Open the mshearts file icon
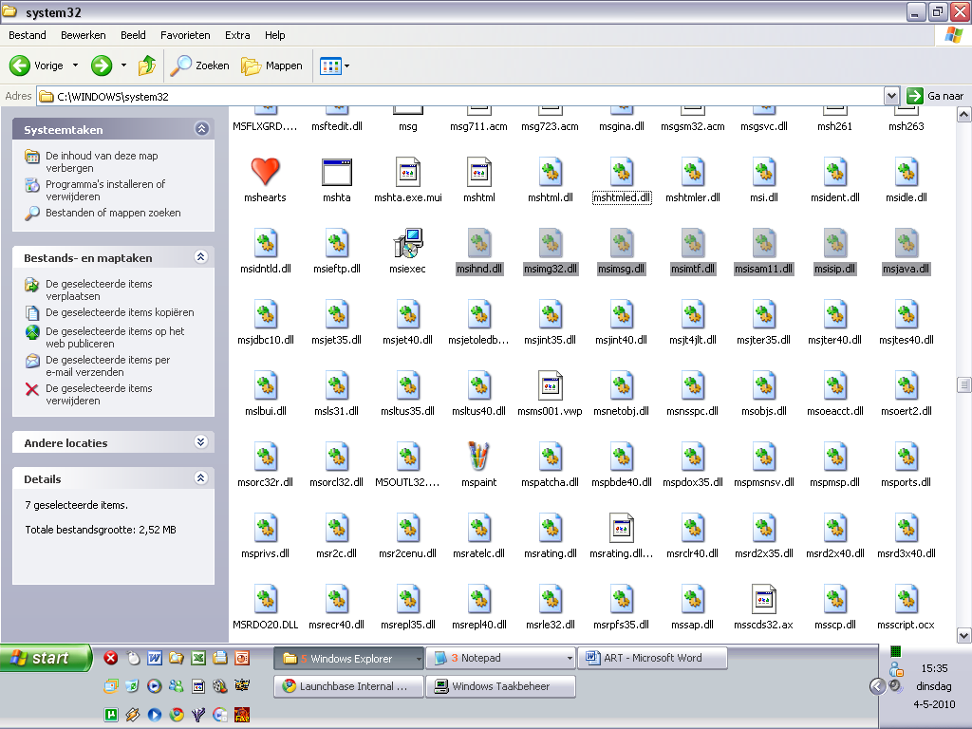This screenshot has height=729, width=972. point(265,173)
